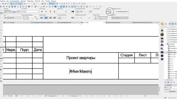Viewport: 177px width, 99px height.
Task: Select Обложка layout in navigator
Action: pyautogui.click(x=173, y=46)
